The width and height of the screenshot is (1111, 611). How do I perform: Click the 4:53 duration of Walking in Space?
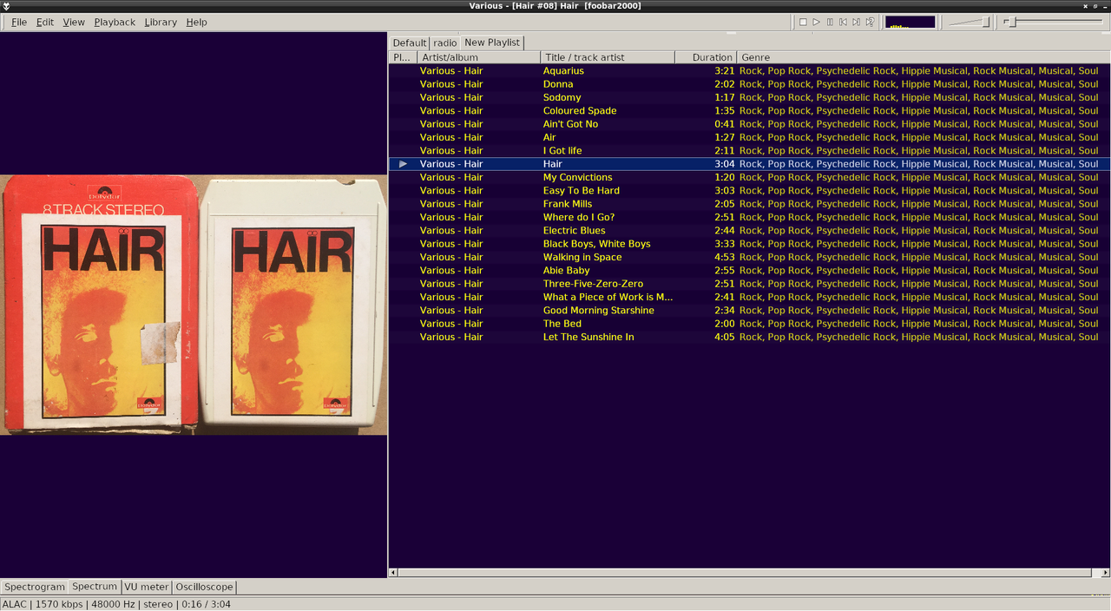click(x=725, y=257)
